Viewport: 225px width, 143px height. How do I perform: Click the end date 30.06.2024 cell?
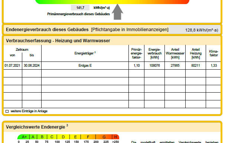pyautogui.click(x=32, y=66)
